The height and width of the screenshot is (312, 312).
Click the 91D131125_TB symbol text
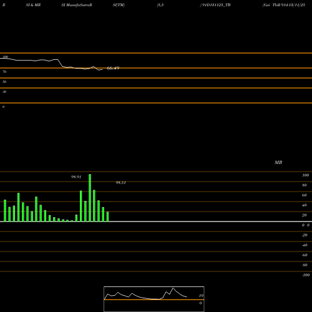[x=216, y=5]
